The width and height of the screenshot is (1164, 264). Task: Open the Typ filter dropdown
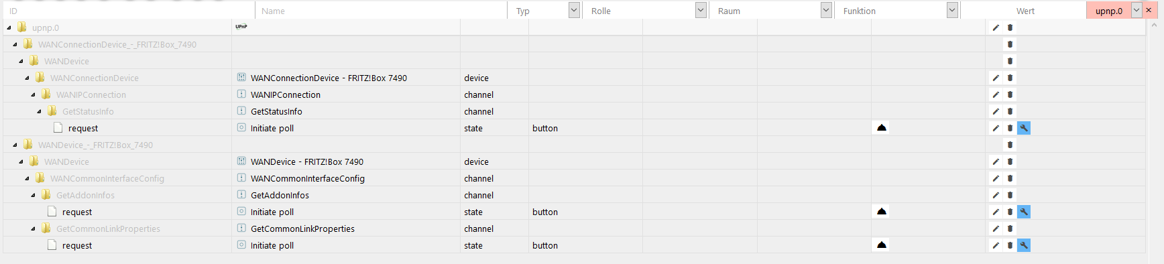[574, 10]
